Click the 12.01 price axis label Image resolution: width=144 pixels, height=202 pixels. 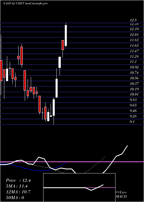click(x=134, y=35)
